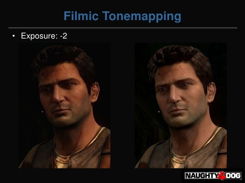Click the word DOG in the logo
This screenshot has width=245, height=183.
click(233, 176)
